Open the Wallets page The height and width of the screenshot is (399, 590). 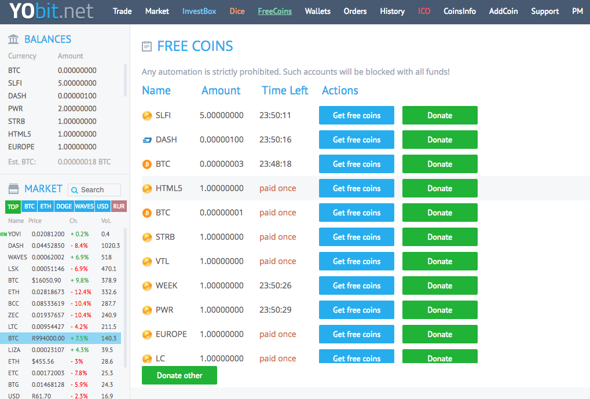point(317,12)
